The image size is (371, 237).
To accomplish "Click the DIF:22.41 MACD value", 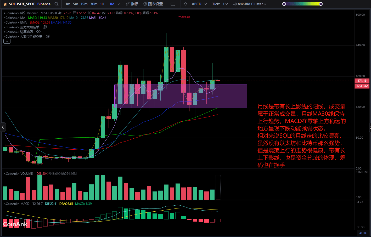I will tap(51, 204).
